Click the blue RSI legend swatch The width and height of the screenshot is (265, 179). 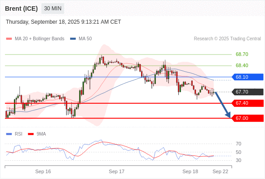point(9,134)
